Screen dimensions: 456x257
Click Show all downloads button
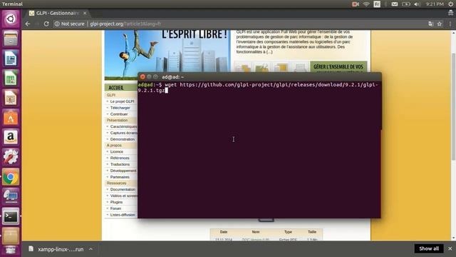(429, 248)
